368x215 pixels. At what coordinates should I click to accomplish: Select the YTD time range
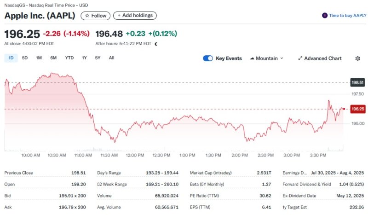point(69,58)
